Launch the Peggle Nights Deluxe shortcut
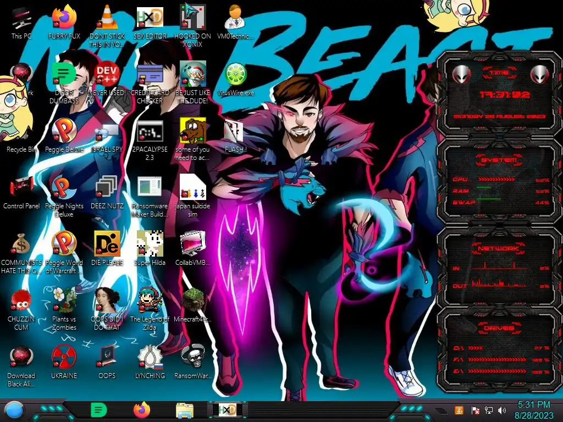The width and height of the screenshot is (563, 422). coord(64,197)
